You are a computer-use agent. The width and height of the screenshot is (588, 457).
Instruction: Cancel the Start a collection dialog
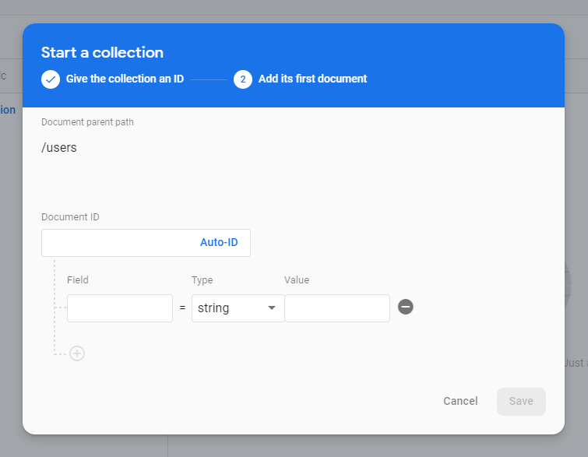[460, 401]
